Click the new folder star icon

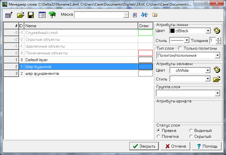pos(155,15)
